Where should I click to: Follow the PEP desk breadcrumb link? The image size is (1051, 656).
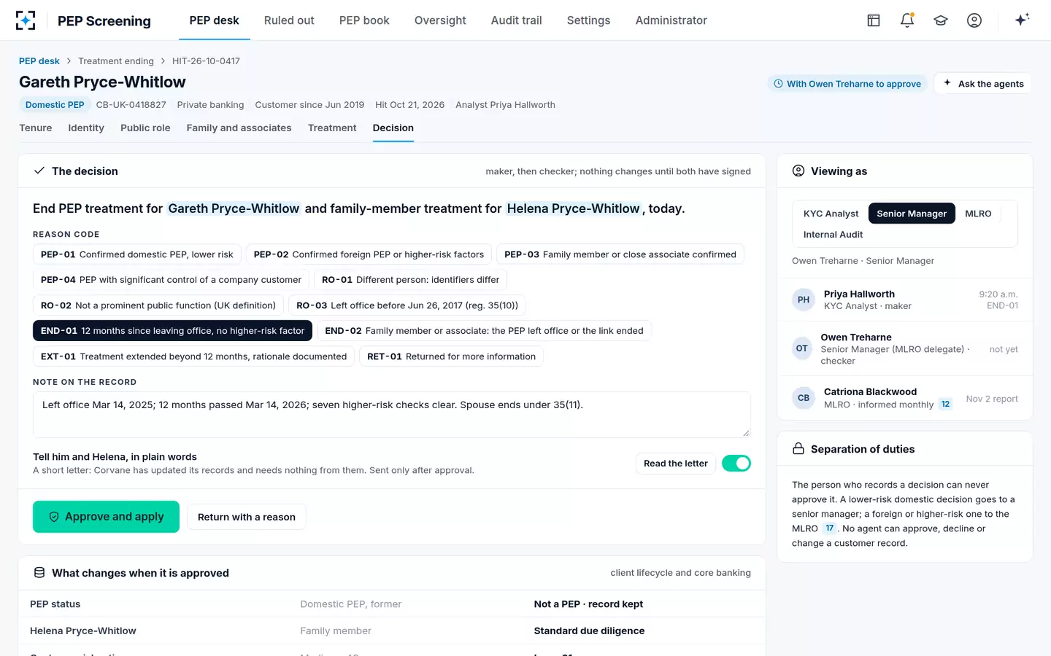(39, 61)
